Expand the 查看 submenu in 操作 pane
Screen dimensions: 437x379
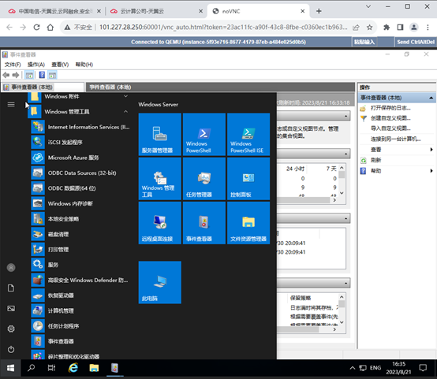point(431,150)
